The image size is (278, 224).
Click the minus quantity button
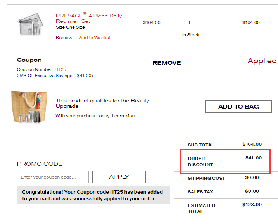coord(176,22)
